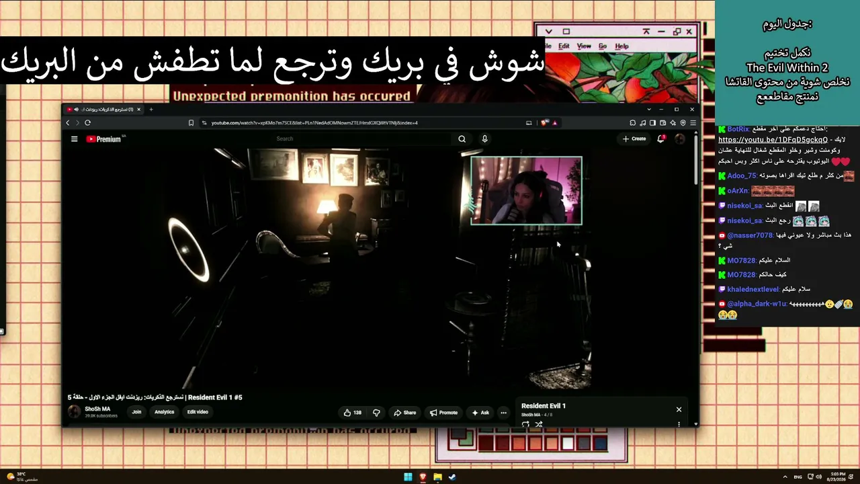
Task: Click the Join button
Action: pos(136,412)
